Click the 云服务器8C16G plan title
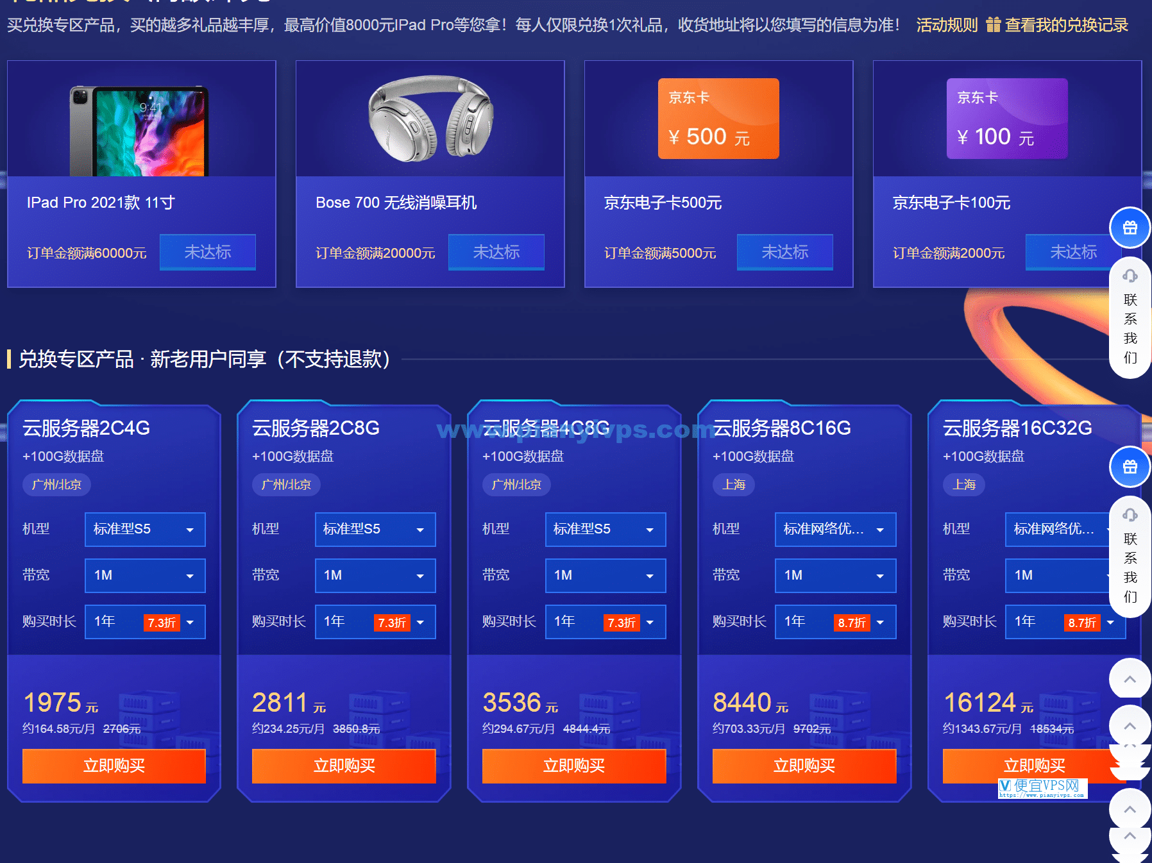The image size is (1152, 863). [x=782, y=428]
